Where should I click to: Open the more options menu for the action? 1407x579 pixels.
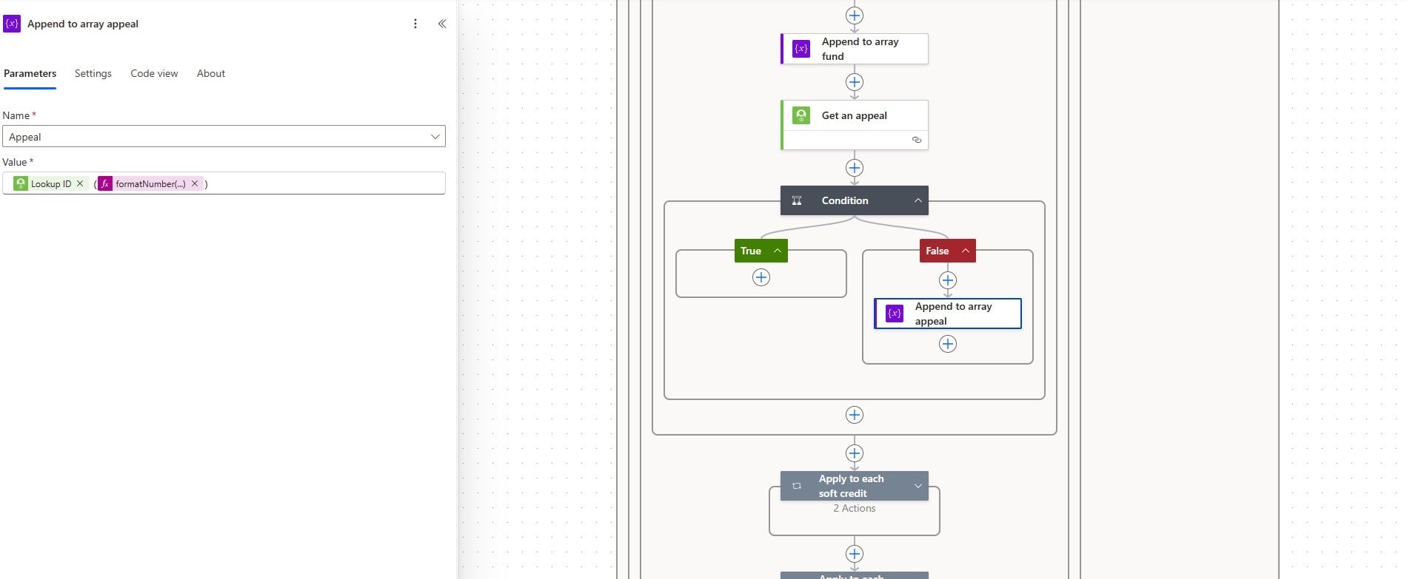415,24
